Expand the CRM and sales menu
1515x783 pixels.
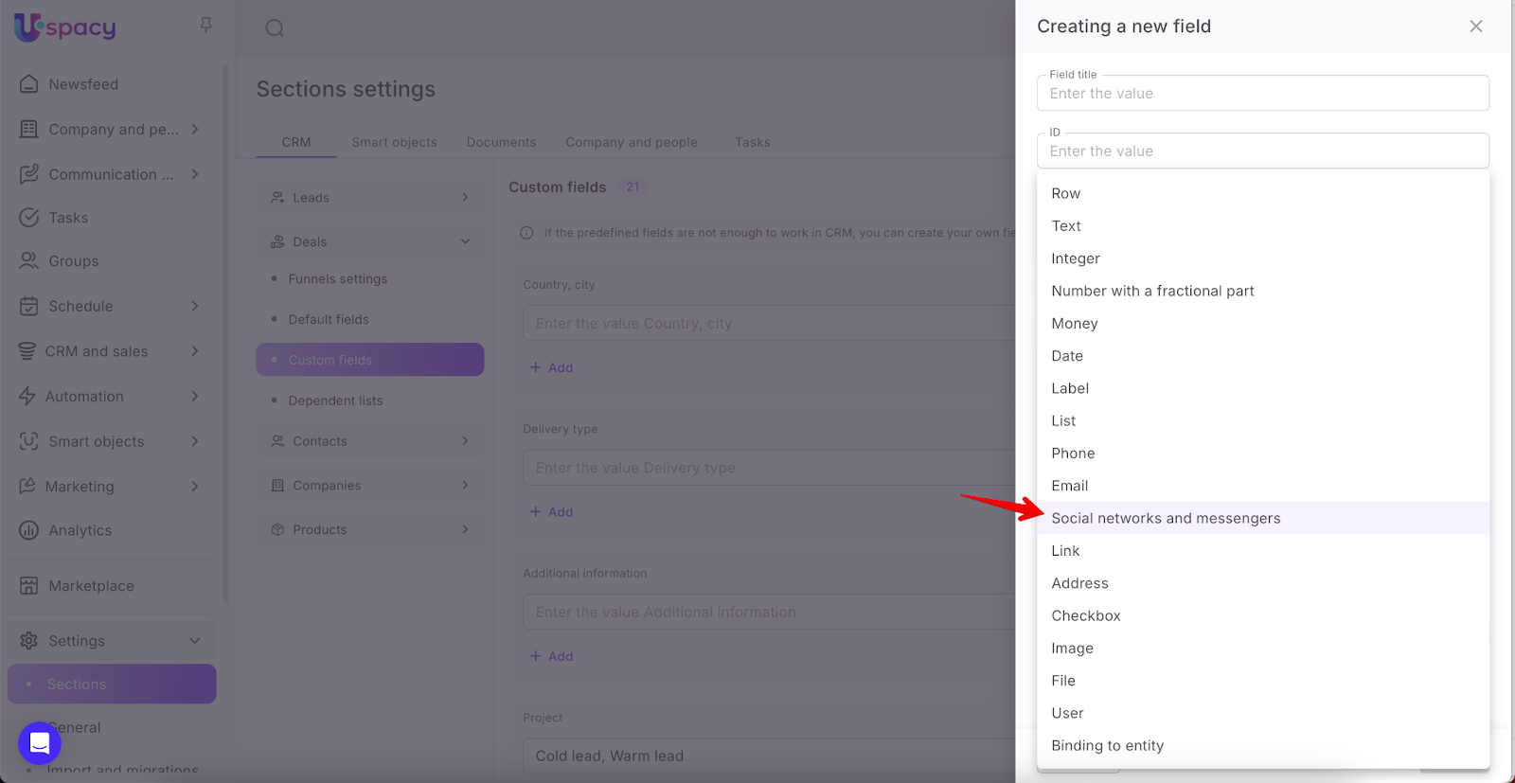pos(195,351)
